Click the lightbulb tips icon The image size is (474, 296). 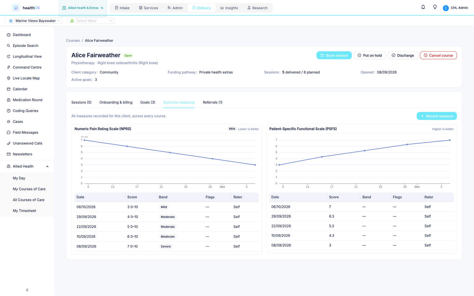point(435,7)
